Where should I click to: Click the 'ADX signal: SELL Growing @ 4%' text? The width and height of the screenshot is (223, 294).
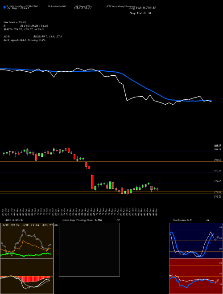[25, 40]
